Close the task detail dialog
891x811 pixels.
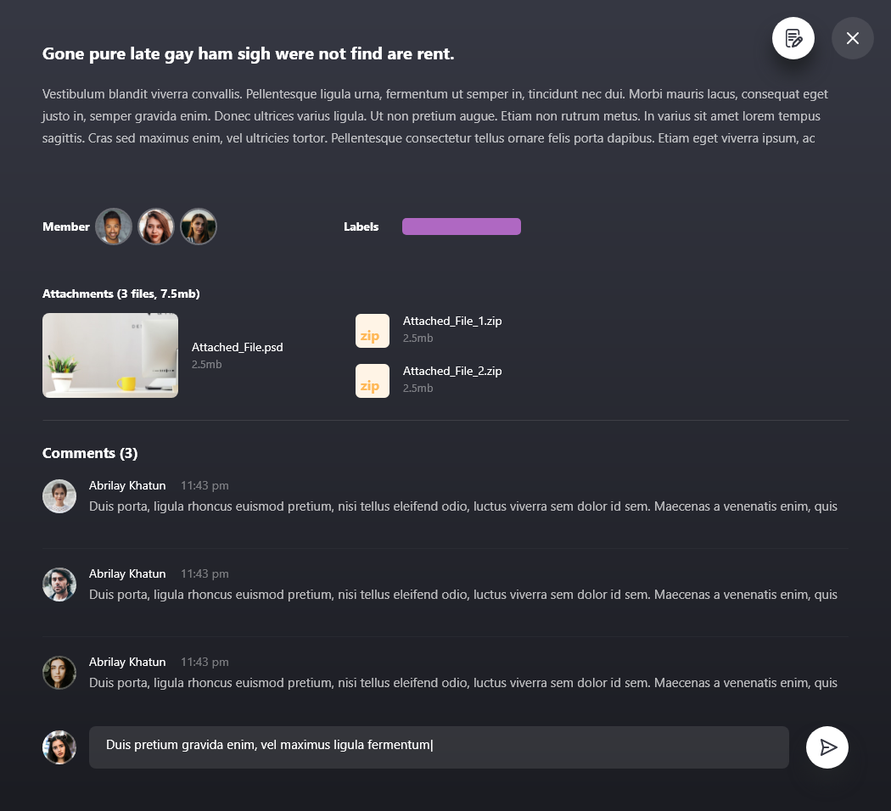click(x=853, y=38)
